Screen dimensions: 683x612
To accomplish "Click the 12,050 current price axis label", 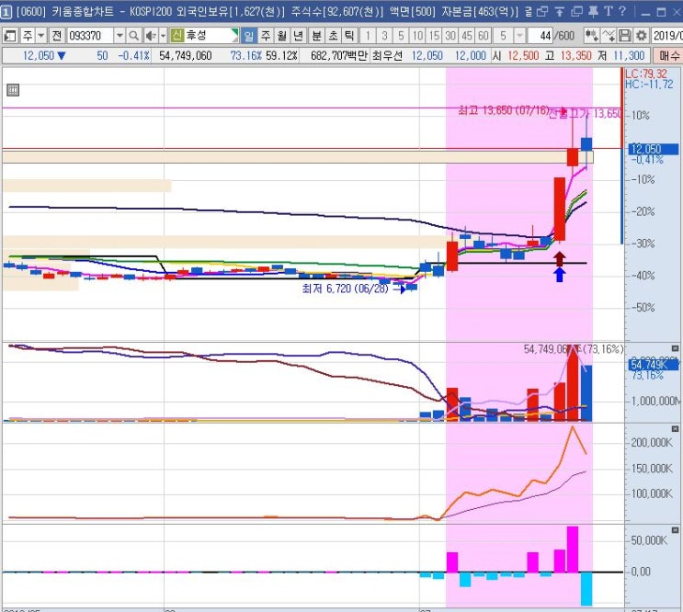I will click(653, 149).
